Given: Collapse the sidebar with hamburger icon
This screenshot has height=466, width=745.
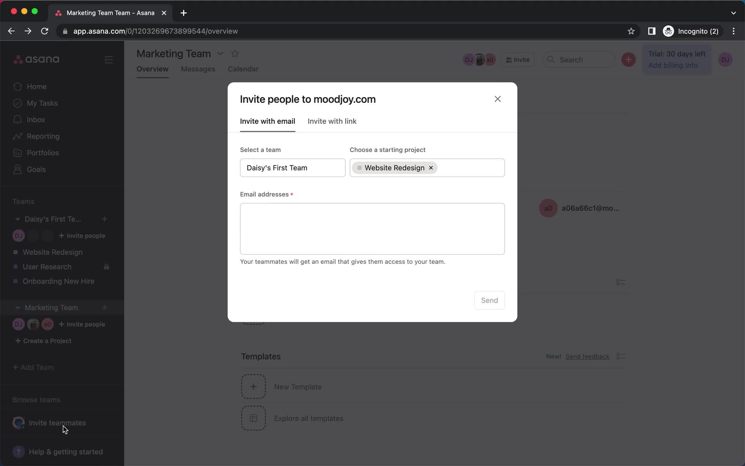Looking at the screenshot, I should (x=109, y=60).
